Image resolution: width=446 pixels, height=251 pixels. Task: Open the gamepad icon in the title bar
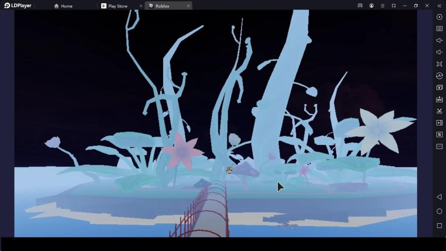tap(360, 6)
